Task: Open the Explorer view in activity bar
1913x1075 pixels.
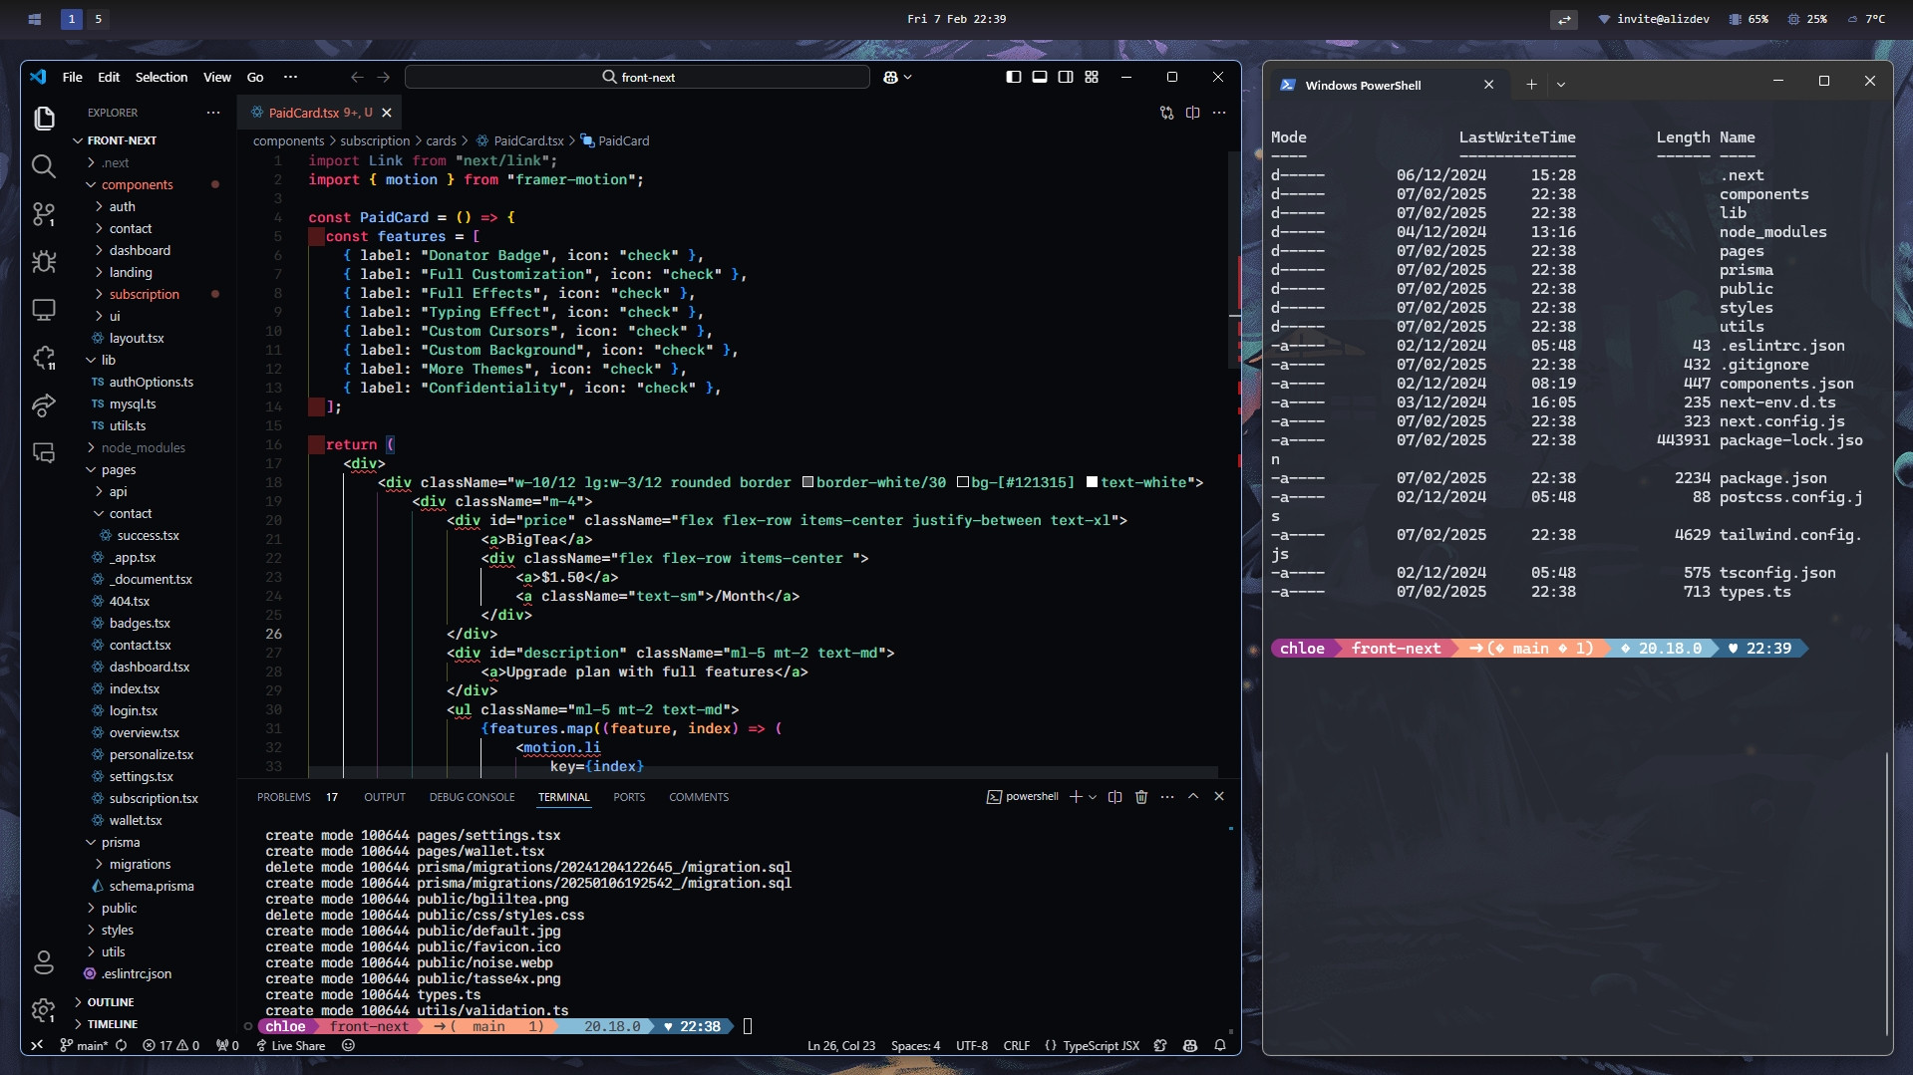Action: pos(44,118)
